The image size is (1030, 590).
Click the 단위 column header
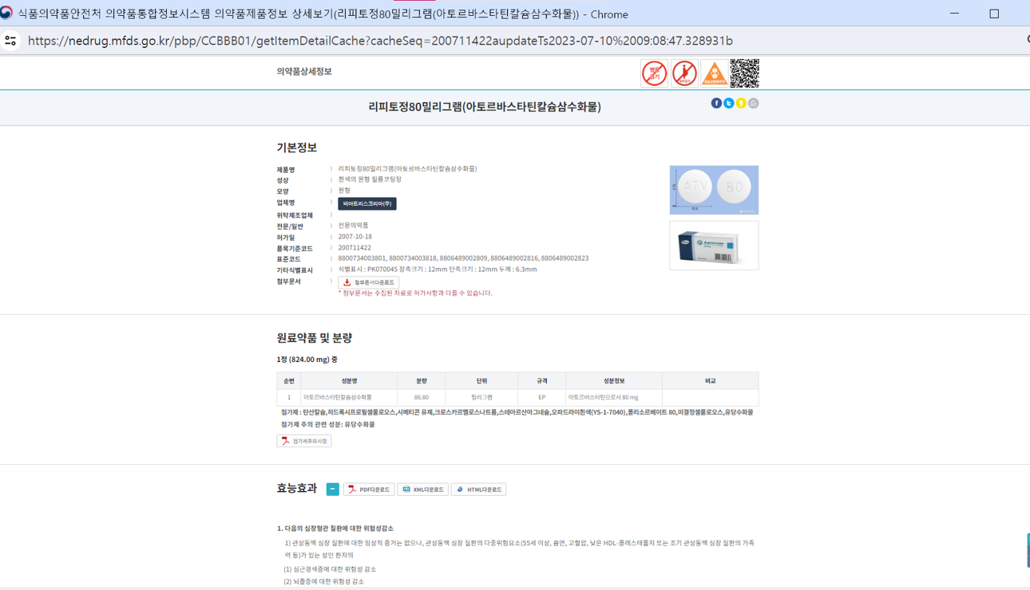click(x=481, y=381)
